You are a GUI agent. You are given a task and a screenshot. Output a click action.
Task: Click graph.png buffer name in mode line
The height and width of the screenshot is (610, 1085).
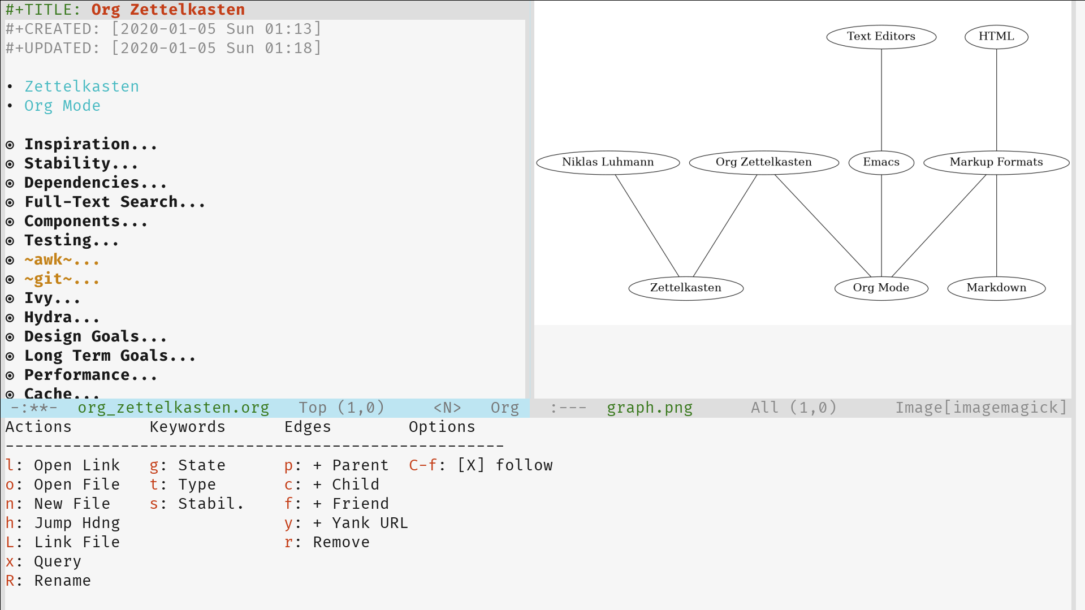[x=650, y=408]
